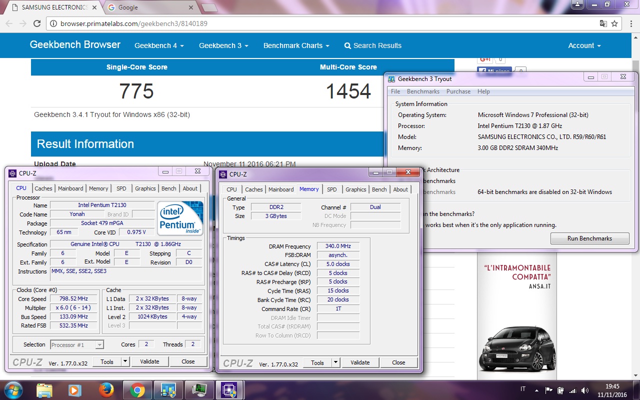
Task: Select the CPU tab in right CPU-Z
Action: coord(231,189)
